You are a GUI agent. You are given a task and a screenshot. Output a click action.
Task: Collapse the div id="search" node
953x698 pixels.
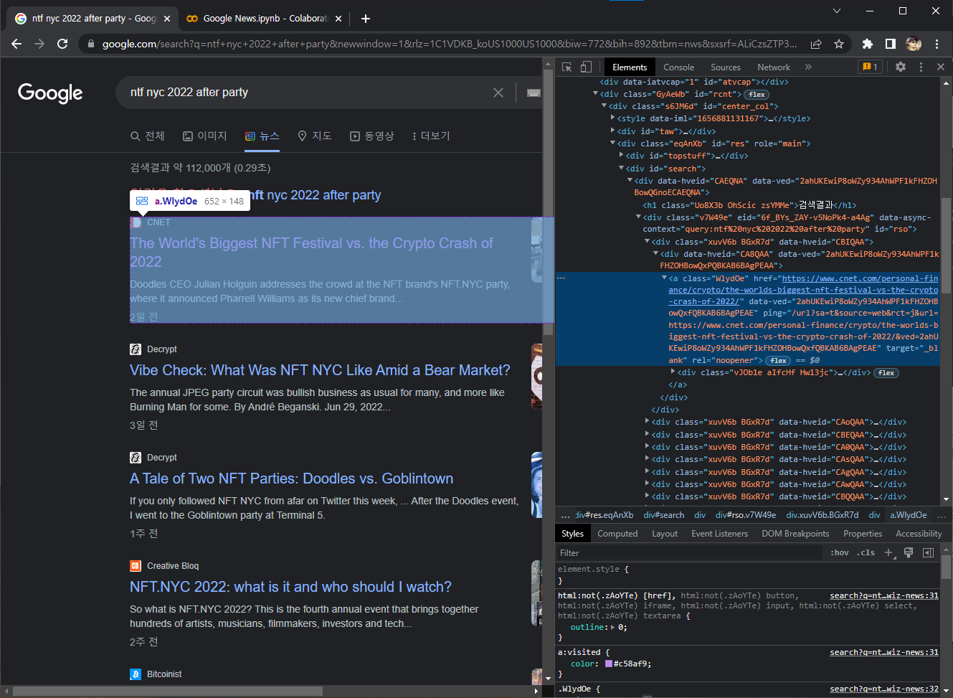[x=621, y=169]
